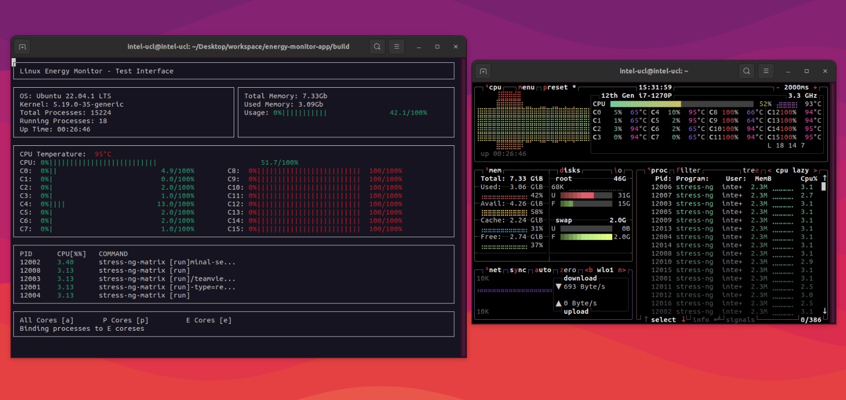This screenshot has width=846, height=400.
Task: Minimize the energy-monitor-app terminal window
Action: [419, 46]
